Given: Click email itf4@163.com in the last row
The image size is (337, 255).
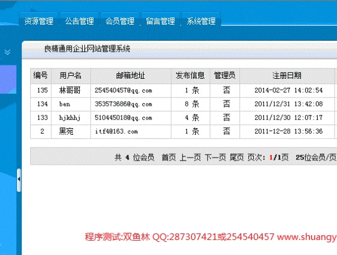Looking at the screenshot, I should pos(116,131).
